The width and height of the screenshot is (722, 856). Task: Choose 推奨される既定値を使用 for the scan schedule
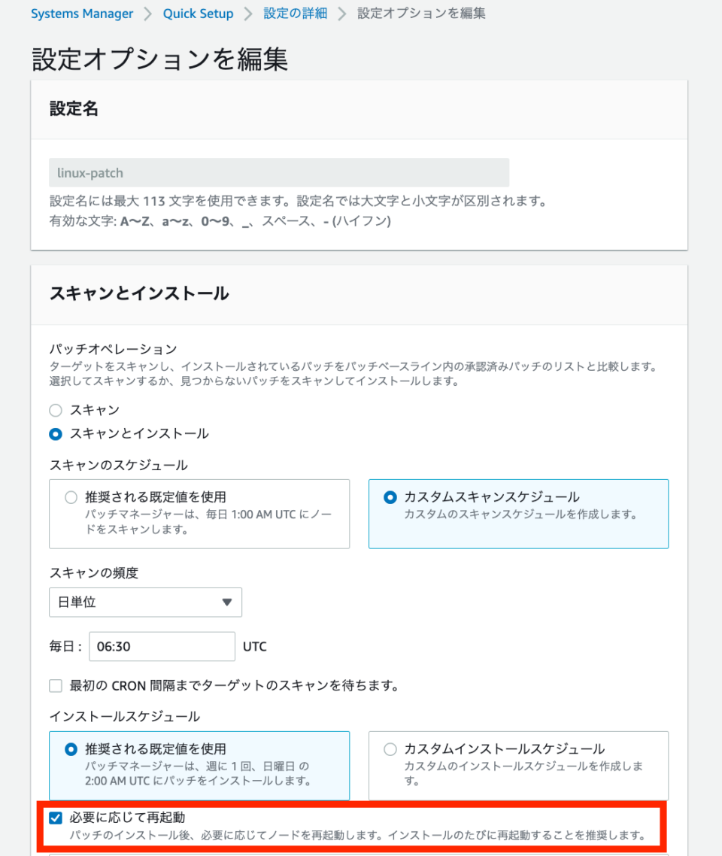click(71, 496)
